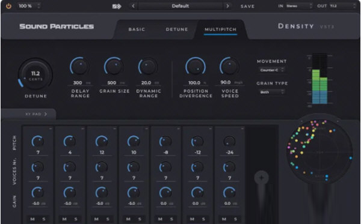Click the 500 Grain Size value
361x224 pixels.
point(112,83)
